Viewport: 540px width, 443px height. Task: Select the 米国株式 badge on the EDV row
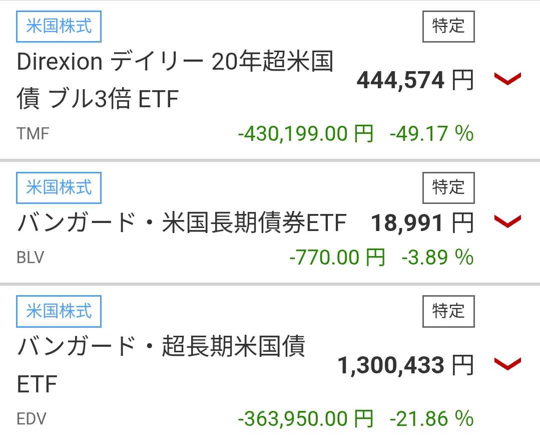(59, 311)
